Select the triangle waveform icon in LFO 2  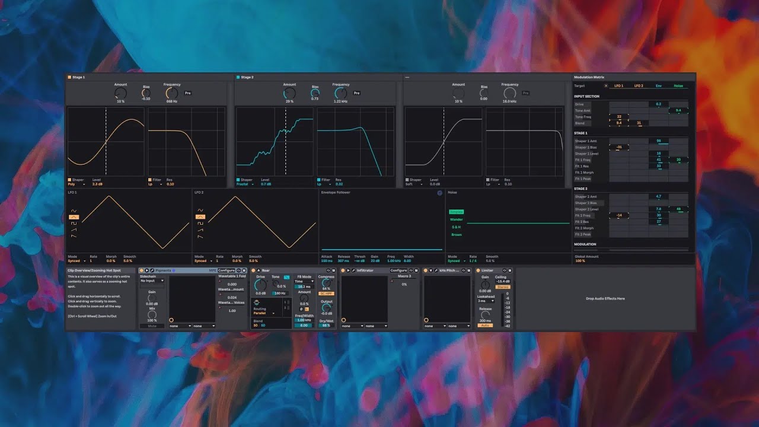[200, 217]
